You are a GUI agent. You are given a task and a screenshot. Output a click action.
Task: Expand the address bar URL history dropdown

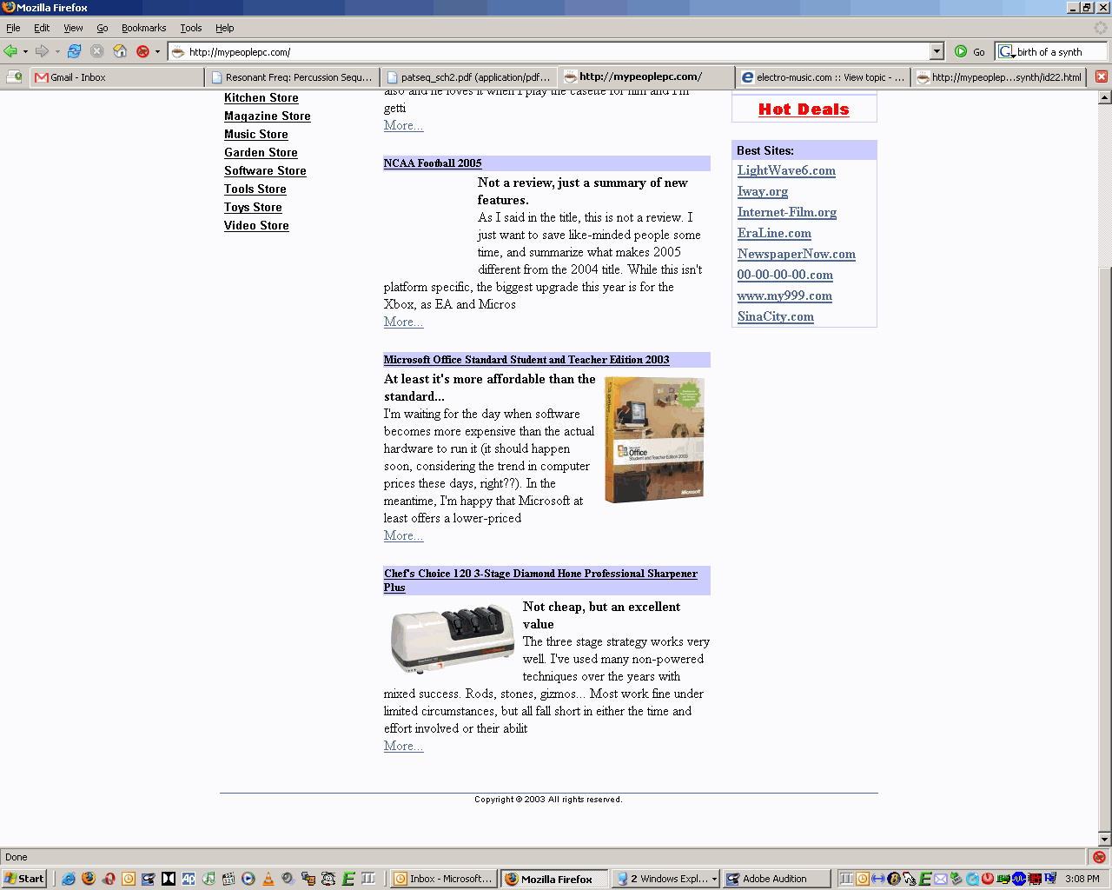[937, 51]
